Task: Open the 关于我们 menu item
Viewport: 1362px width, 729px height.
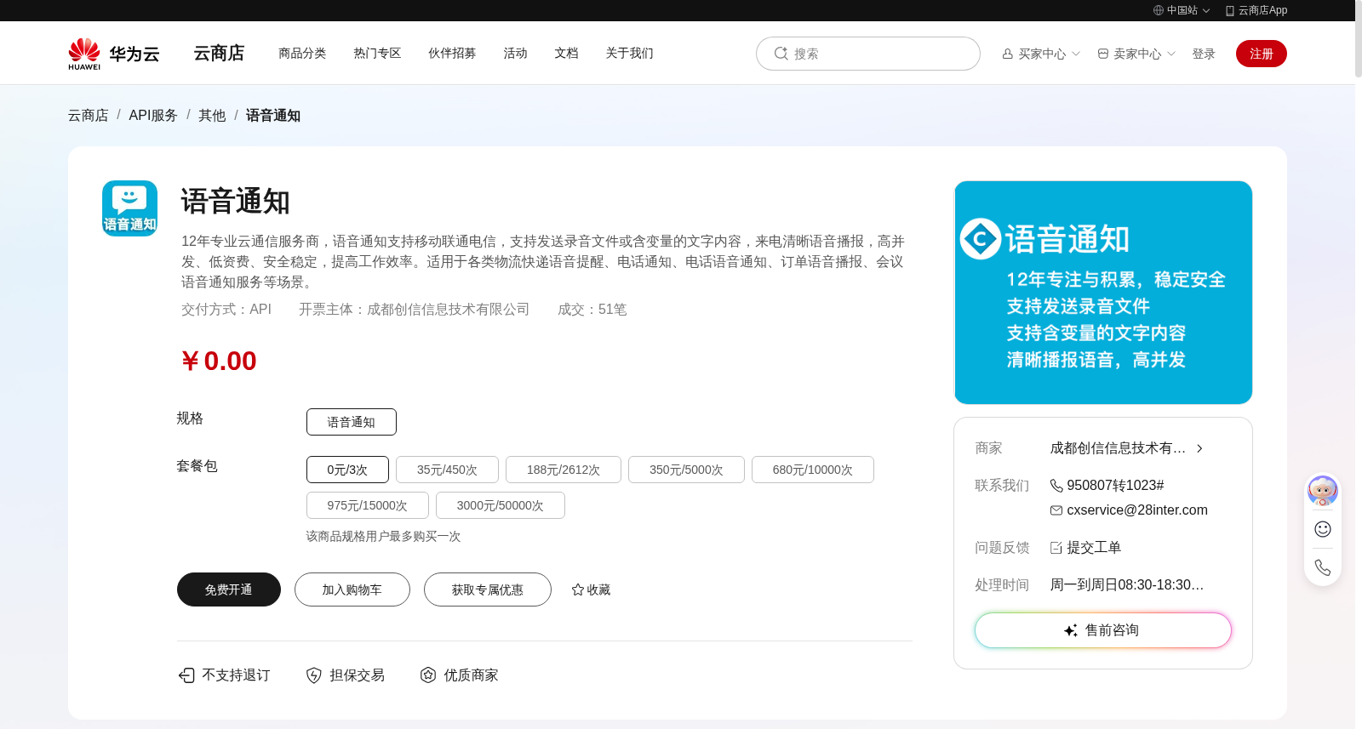Action: [629, 53]
